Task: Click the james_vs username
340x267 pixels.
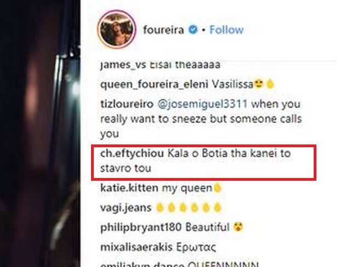Action: [123, 65]
